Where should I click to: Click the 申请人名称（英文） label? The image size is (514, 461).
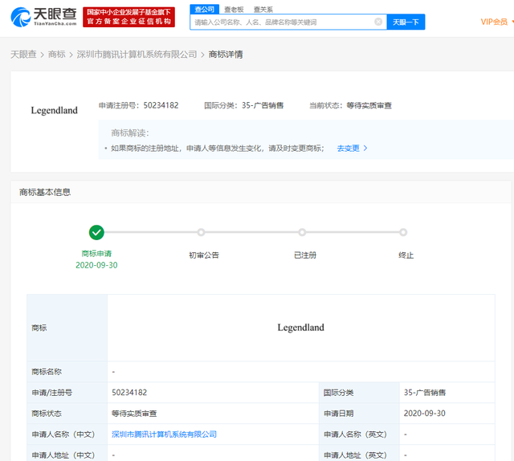[355, 434]
